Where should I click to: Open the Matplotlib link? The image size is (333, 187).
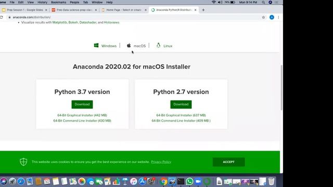[59, 22]
